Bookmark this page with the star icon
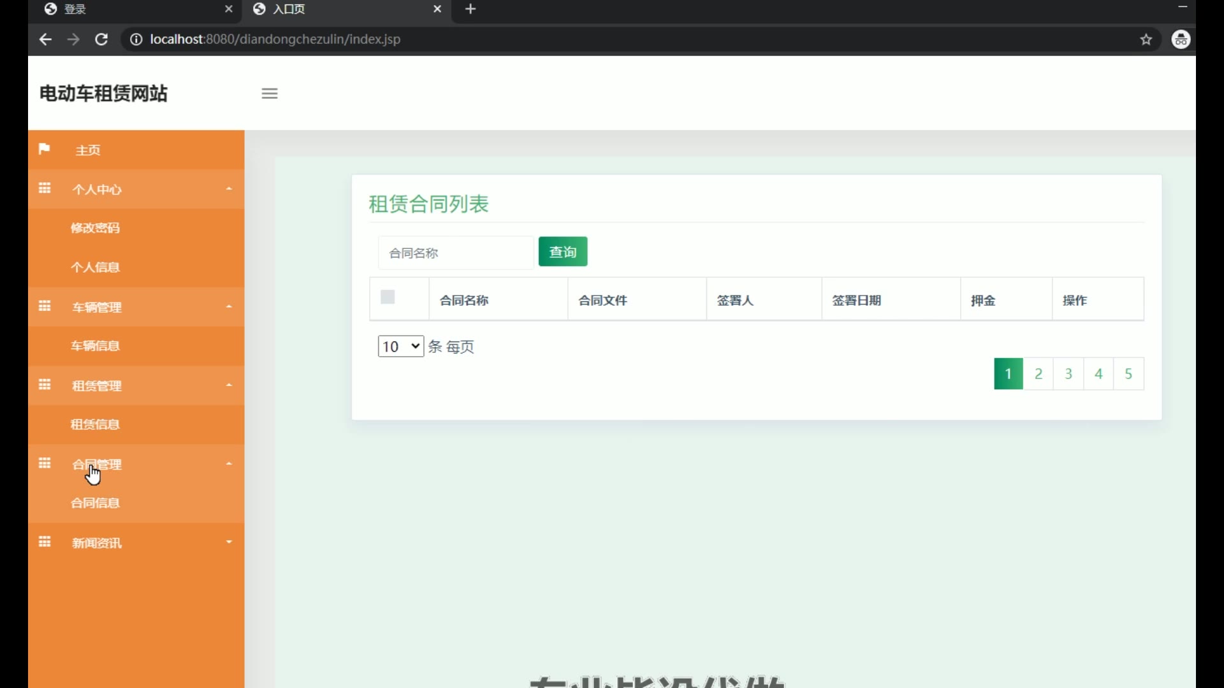This screenshot has height=688, width=1224. 1146,39
